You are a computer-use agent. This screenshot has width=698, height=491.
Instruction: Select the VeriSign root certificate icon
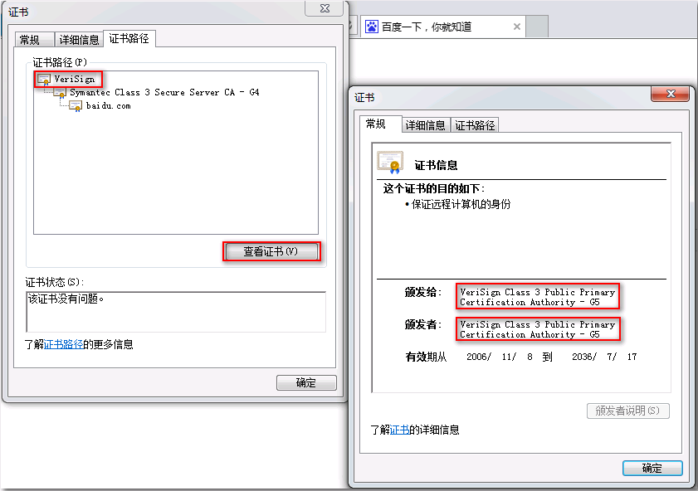coord(44,80)
